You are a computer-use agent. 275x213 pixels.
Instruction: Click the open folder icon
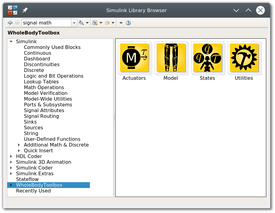tap(107, 23)
